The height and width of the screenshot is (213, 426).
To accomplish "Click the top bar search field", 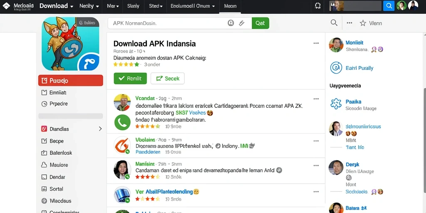I will point(355,6).
